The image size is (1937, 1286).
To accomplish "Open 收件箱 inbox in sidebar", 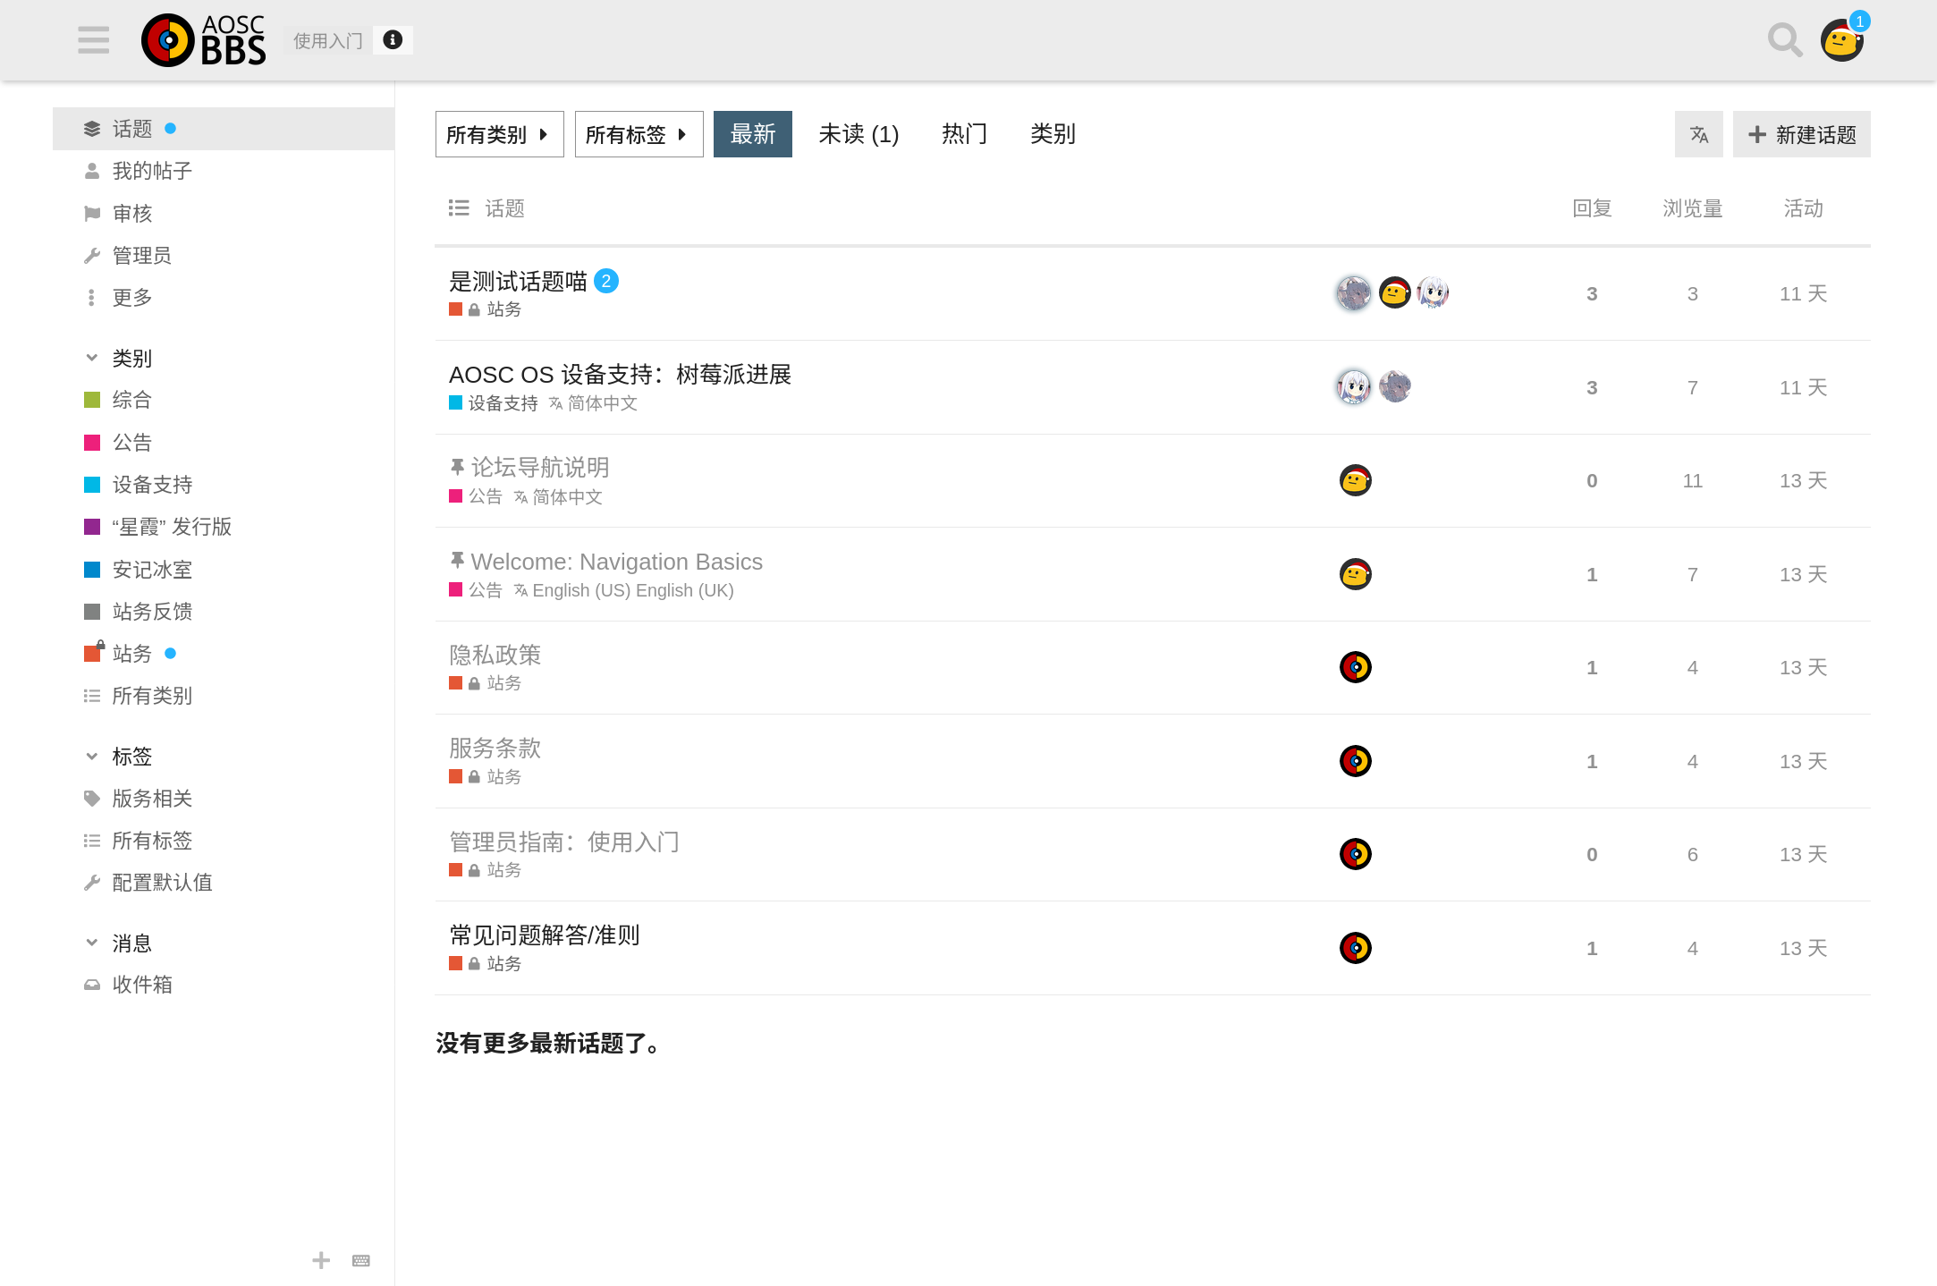I will coord(141,985).
